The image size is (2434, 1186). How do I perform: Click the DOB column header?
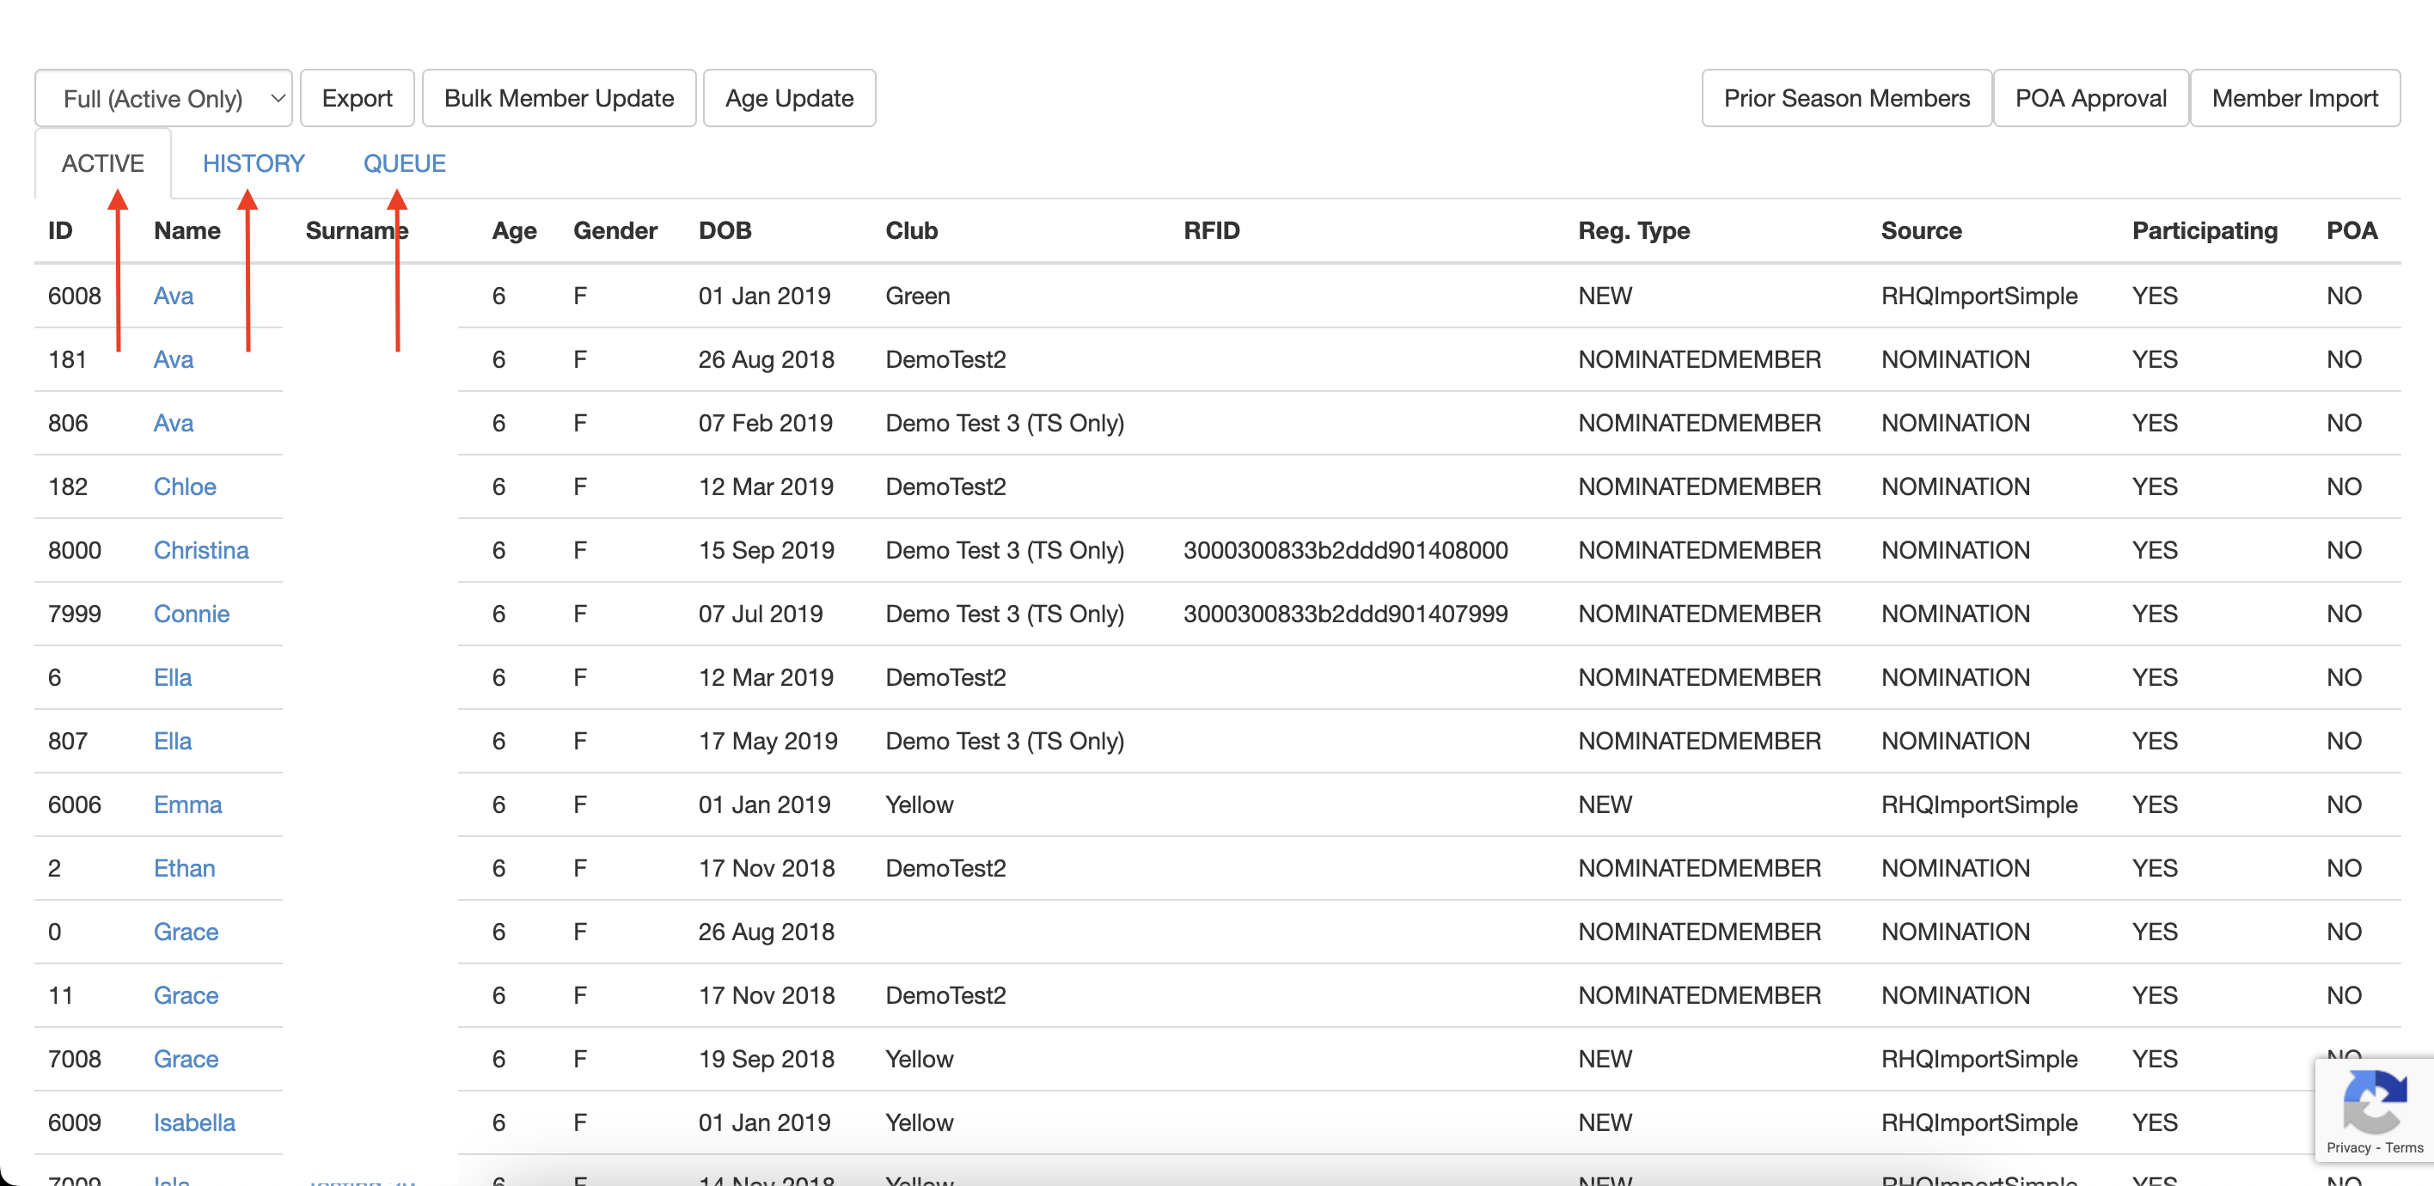pyautogui.click(x=725, y=230)
